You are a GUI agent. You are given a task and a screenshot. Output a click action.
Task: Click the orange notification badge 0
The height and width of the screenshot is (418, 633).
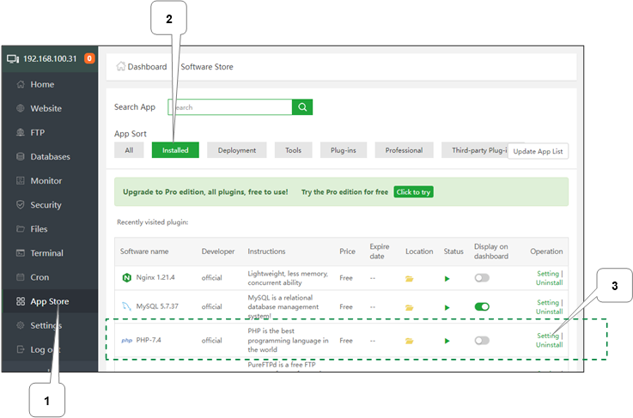coord(89,58)
